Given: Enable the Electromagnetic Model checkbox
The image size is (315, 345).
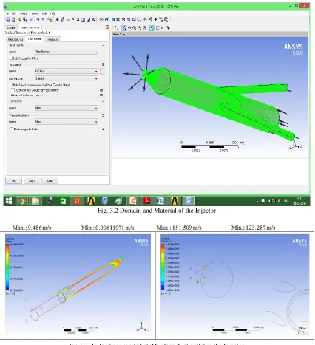Looking at the screenshot, I should click(11, 129).
